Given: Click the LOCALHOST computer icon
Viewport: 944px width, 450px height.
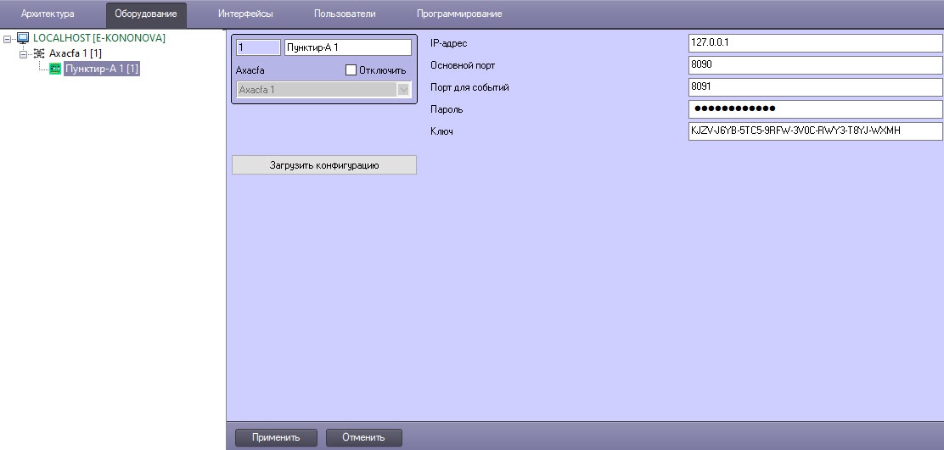Looking at the screenshot, I should click(23, 38).
